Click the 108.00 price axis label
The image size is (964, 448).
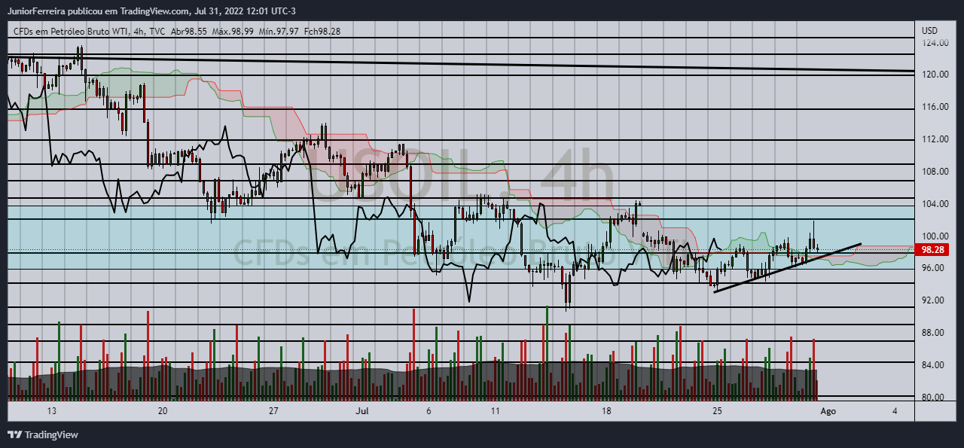coord(935,172)
